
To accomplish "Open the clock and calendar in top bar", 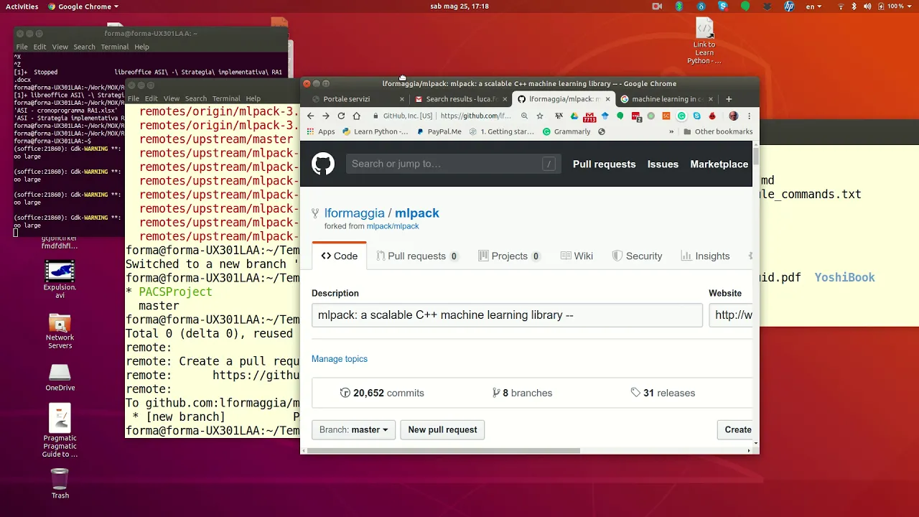I will click(459, 6).
